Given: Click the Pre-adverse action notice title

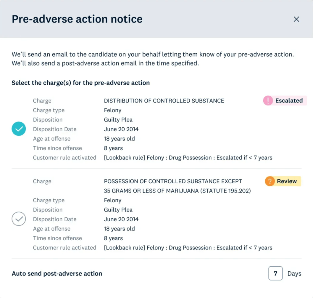Looking at the screenshot, I should [77, 19].
